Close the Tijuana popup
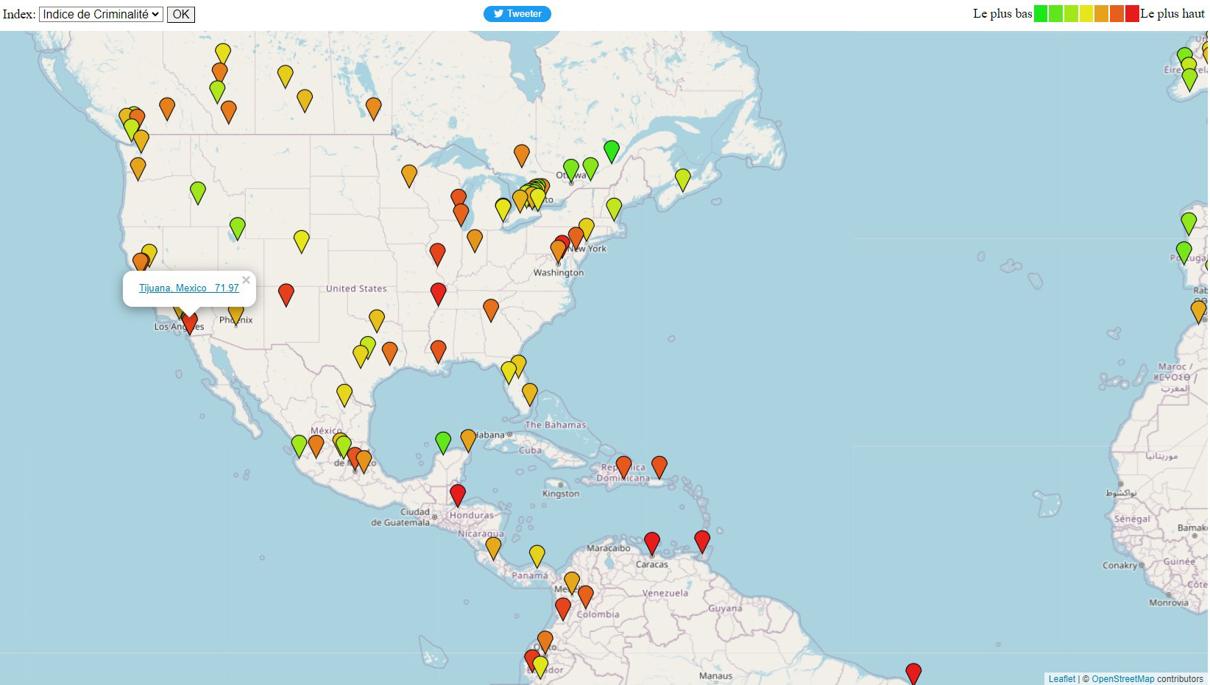The width and height of the screenshot is (1210, 685). click(246, 280)
